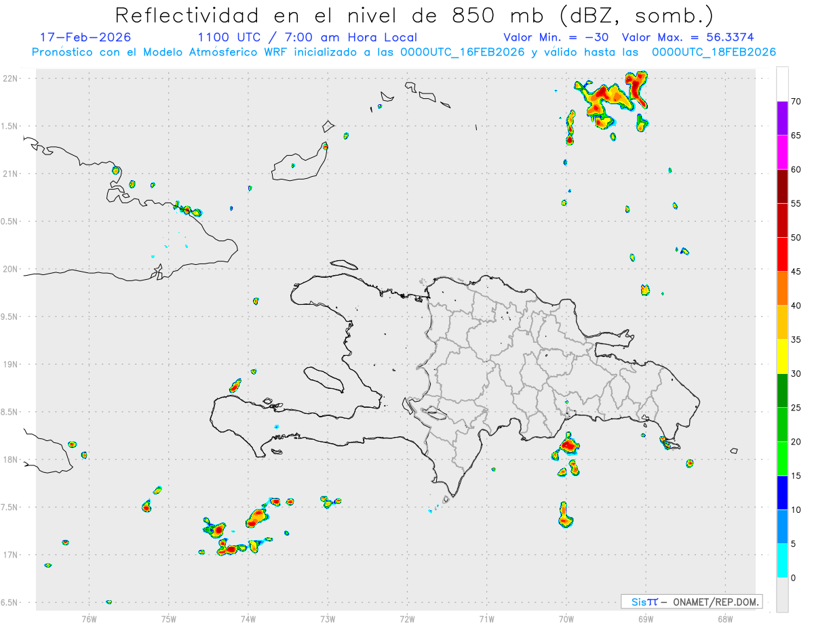
Task: Click the '35' colorbar scale value
Action: 796,339
